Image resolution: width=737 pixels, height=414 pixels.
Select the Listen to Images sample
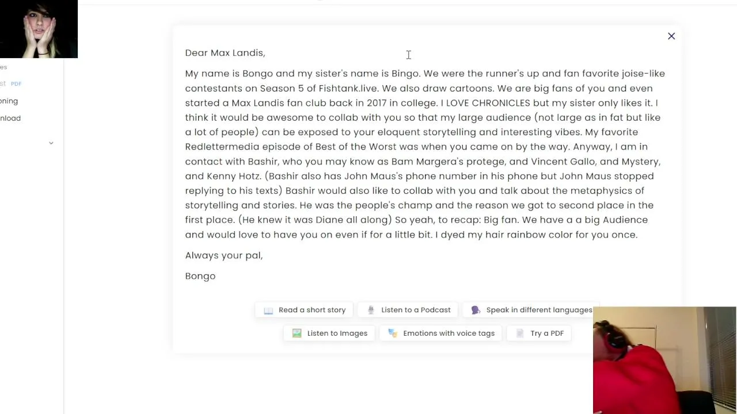coord(329,333)
